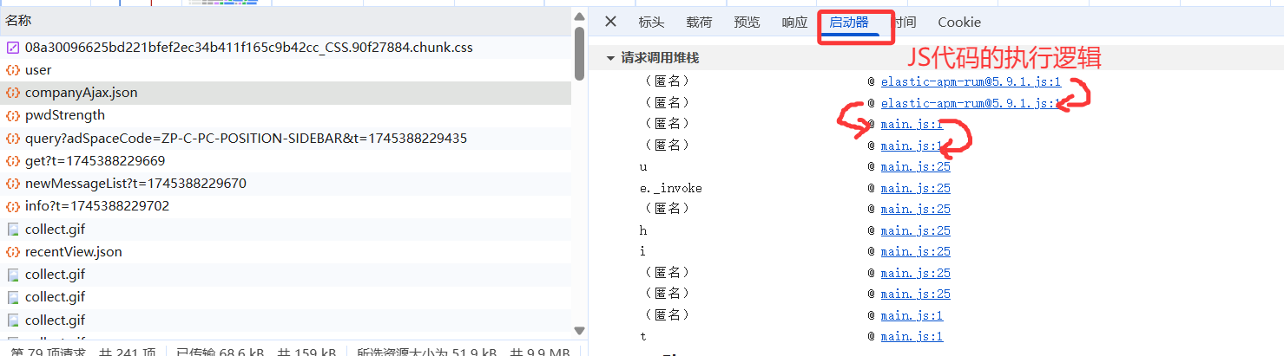Open main.js:25 link for function u

915,167
